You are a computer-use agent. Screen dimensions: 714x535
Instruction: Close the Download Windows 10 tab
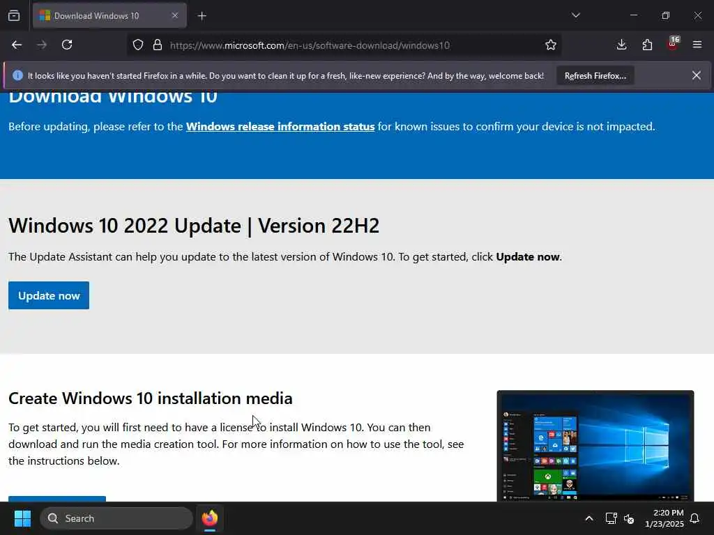tap(175, 15)
